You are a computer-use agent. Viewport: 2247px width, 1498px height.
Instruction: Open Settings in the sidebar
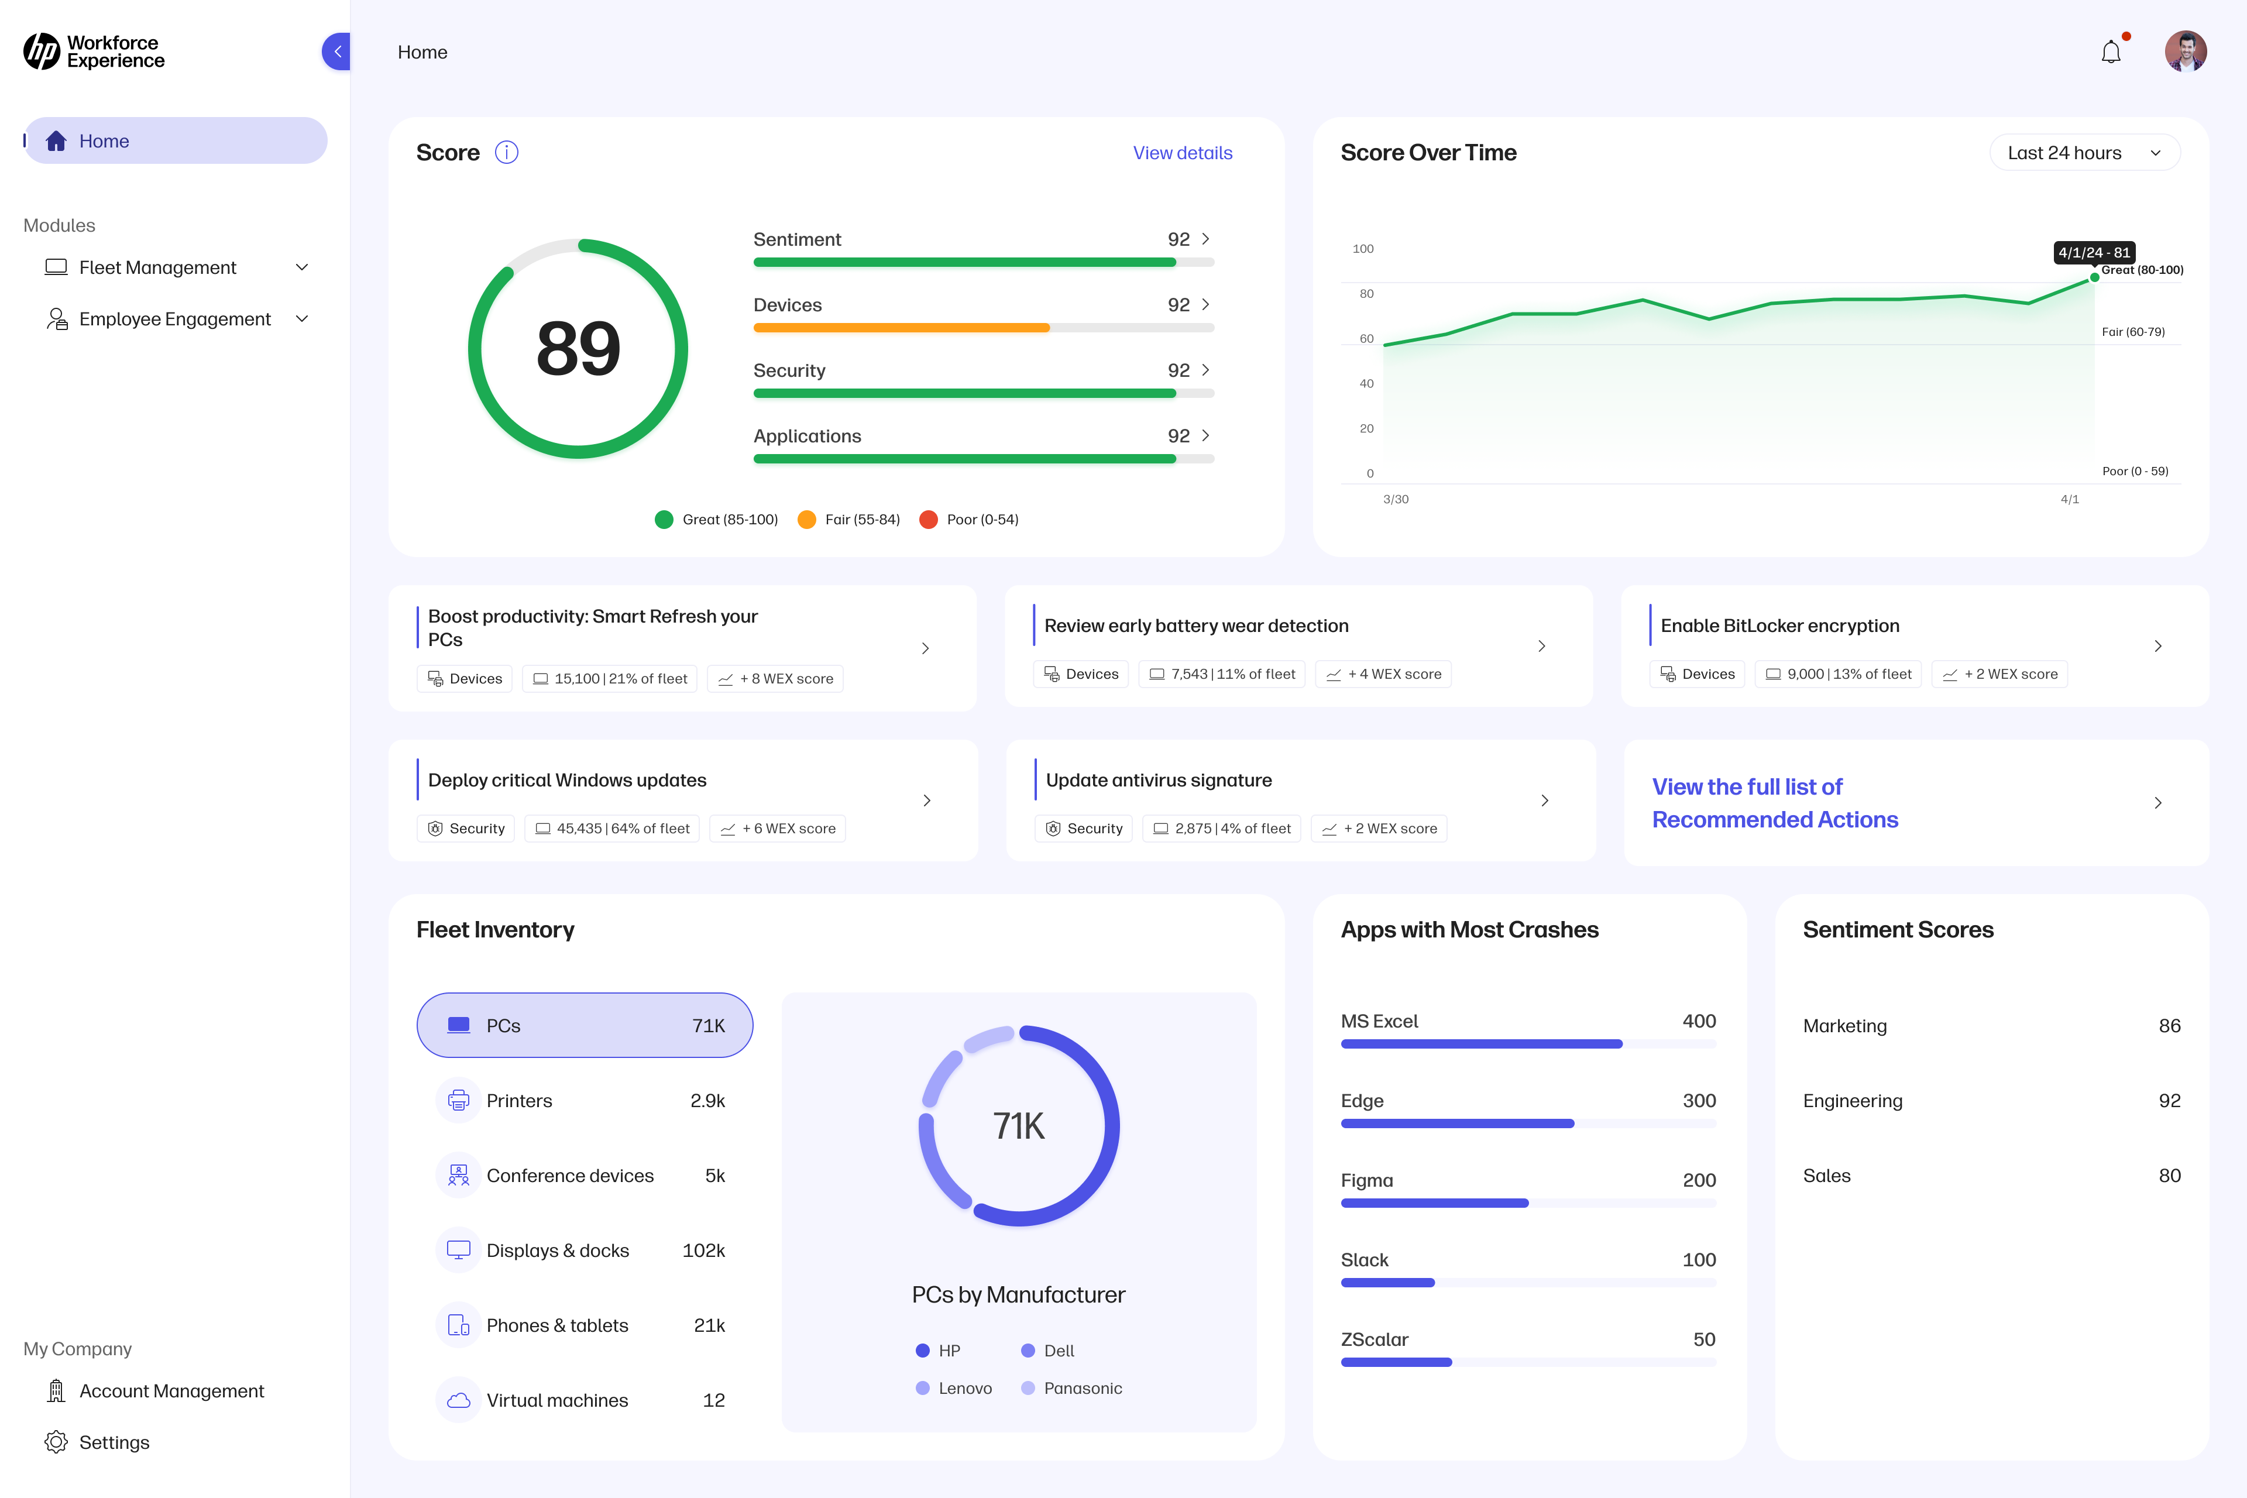(98, 1442)
